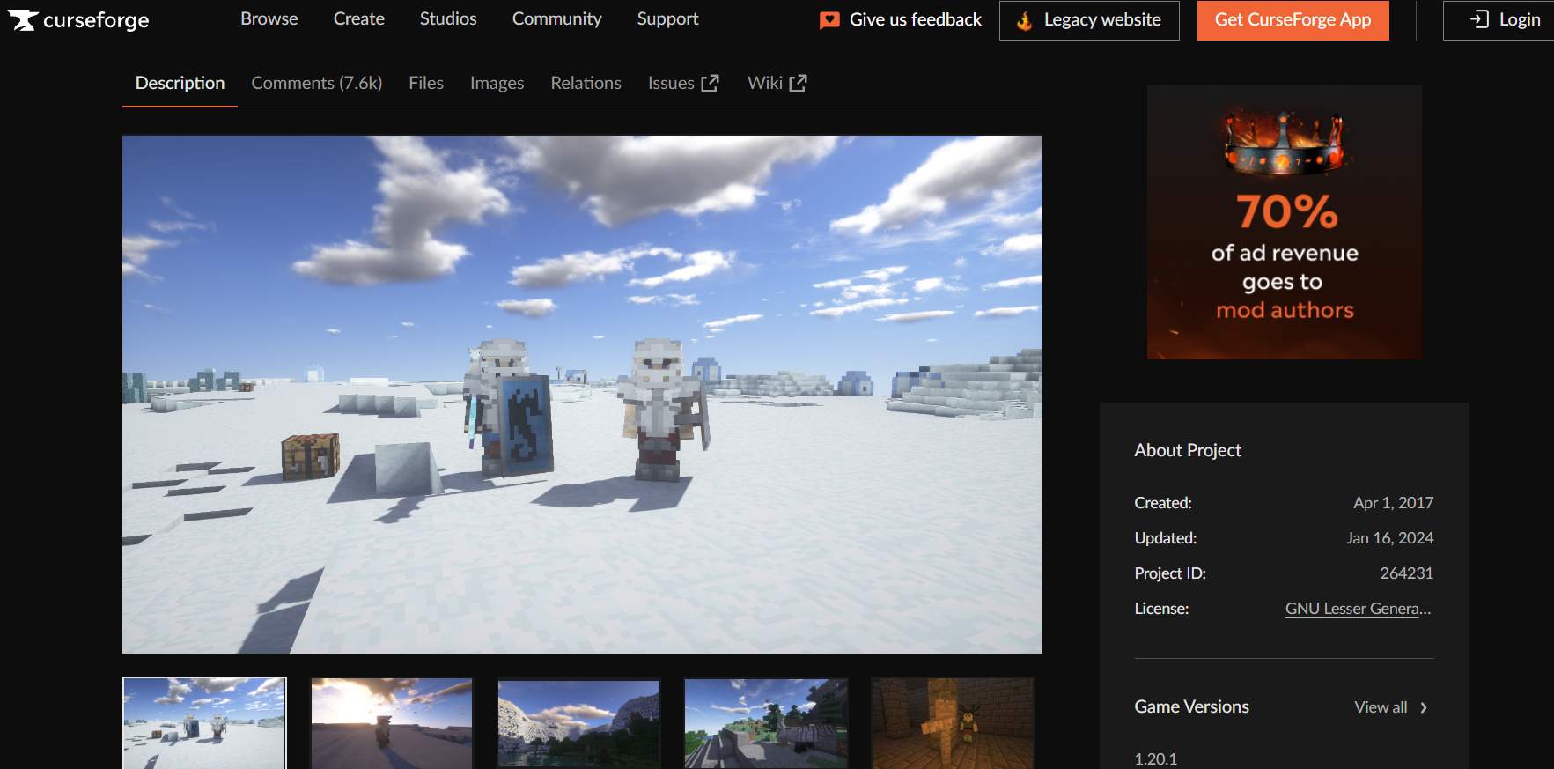Click game version 1.20.1
The height and width of the screenshot is (769, 1554).
(1155, 758)
